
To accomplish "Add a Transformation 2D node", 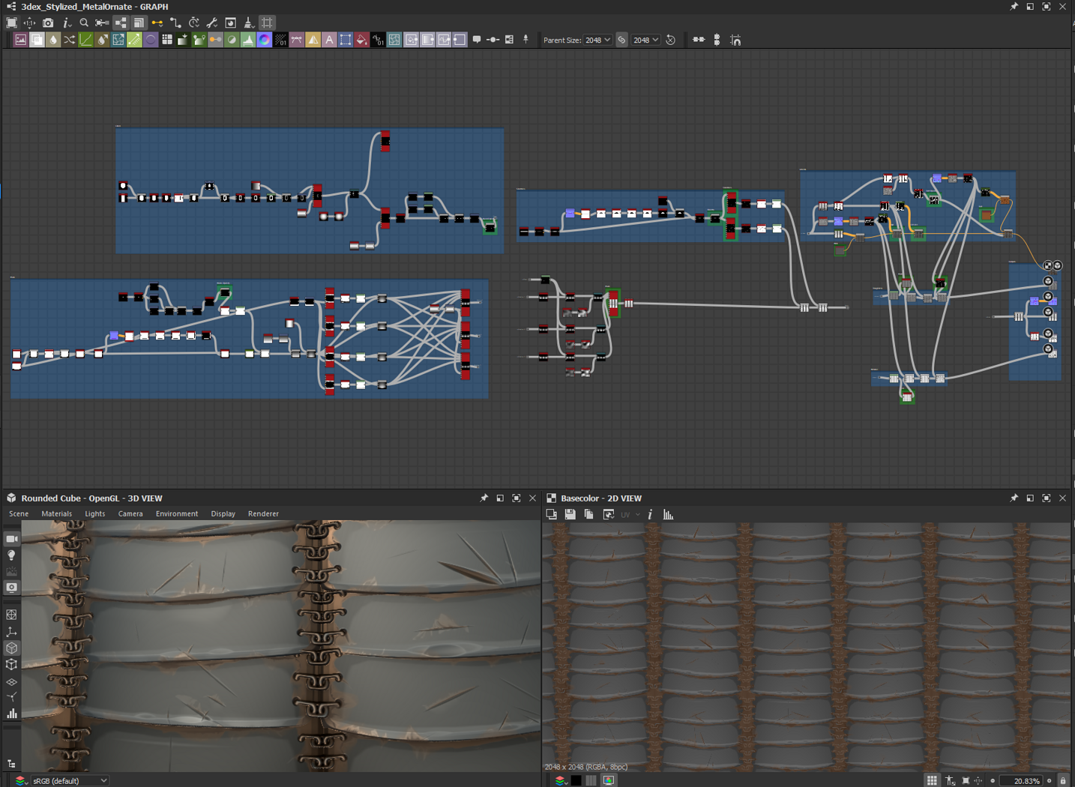I will pos(346,40).
